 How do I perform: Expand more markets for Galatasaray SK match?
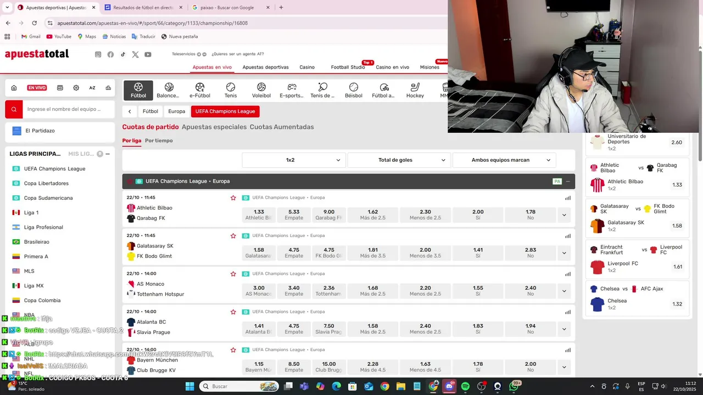coord(563,253)
